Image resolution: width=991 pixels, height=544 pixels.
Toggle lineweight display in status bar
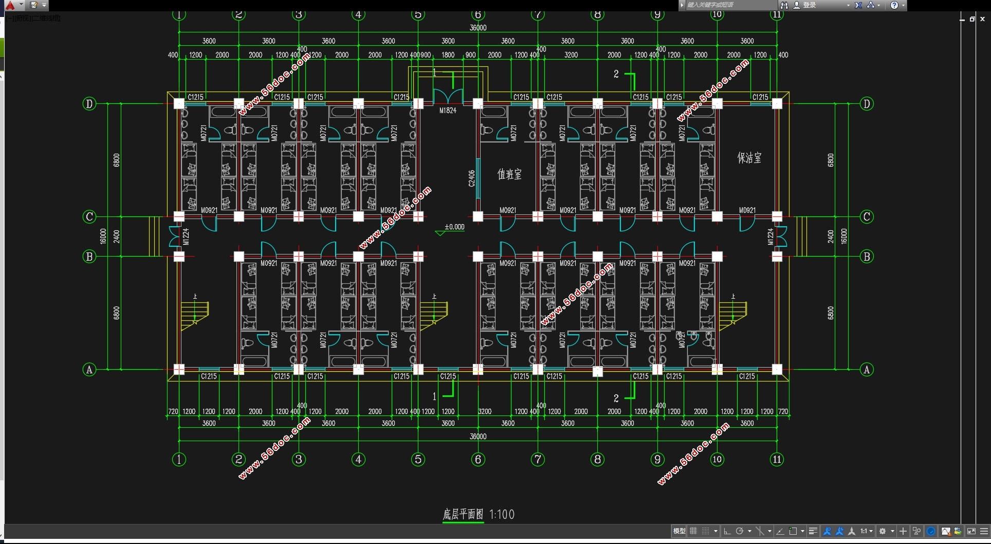tap(813, 531)
